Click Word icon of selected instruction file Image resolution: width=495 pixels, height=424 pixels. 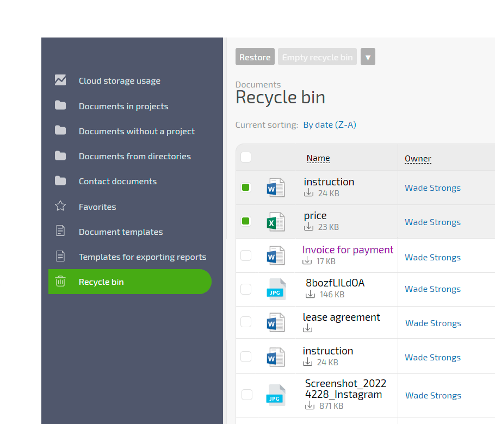tap(276, 188)
